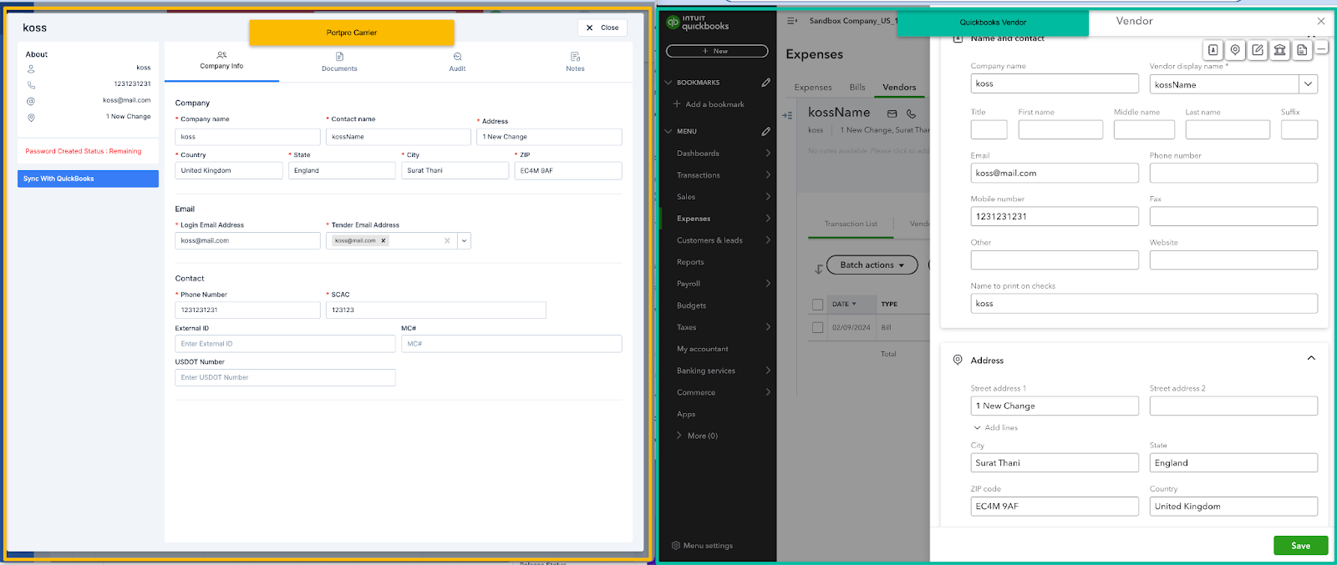Image resolution: width=1337 pixels, height=565 pixels.
Task: Click the edit-note pencil icon in Vendor toolbar
Action: (1258, 50)
